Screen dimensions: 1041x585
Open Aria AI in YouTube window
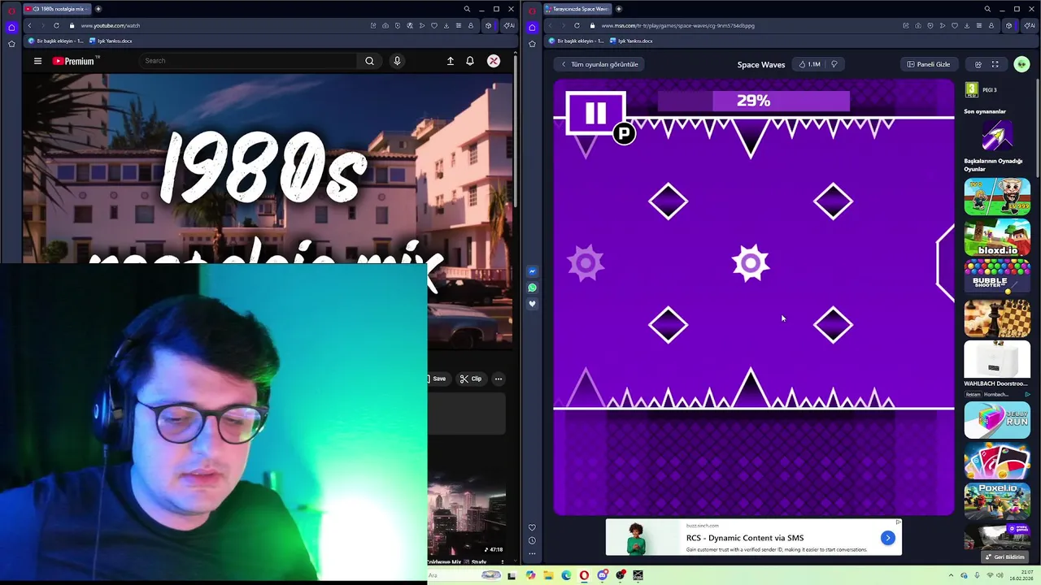point(509,25)
